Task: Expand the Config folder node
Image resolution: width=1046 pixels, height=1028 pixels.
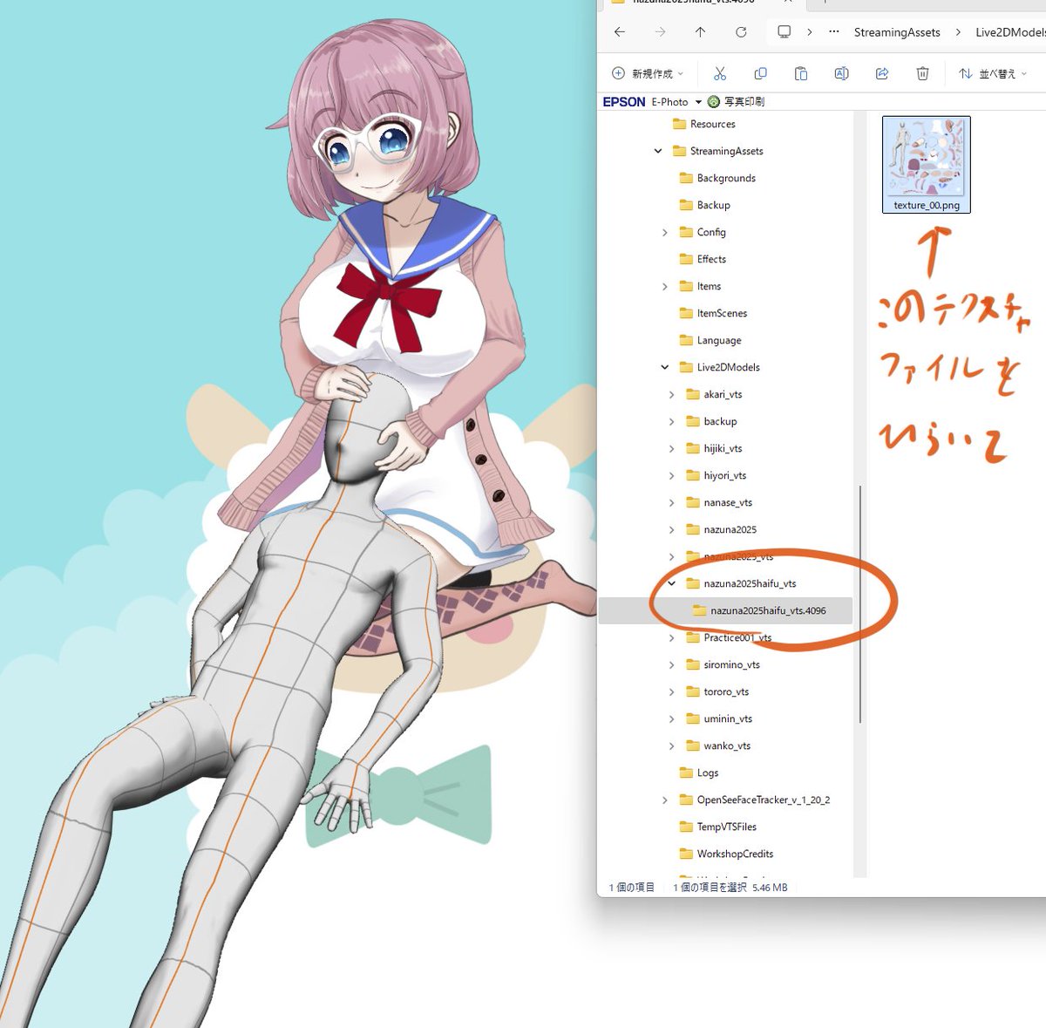Action: [665, 232]
